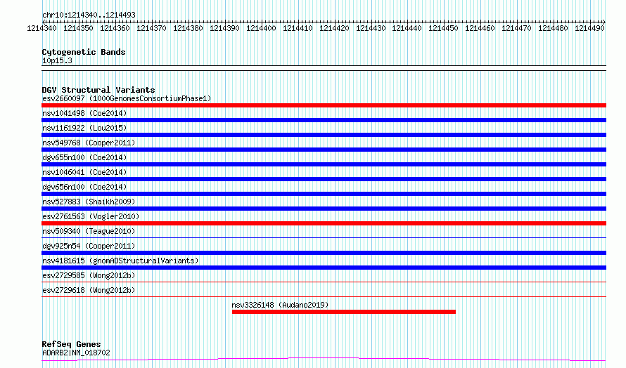Click the blue nsv1161922 track bar
626x368 pixels.
(324, 135)
